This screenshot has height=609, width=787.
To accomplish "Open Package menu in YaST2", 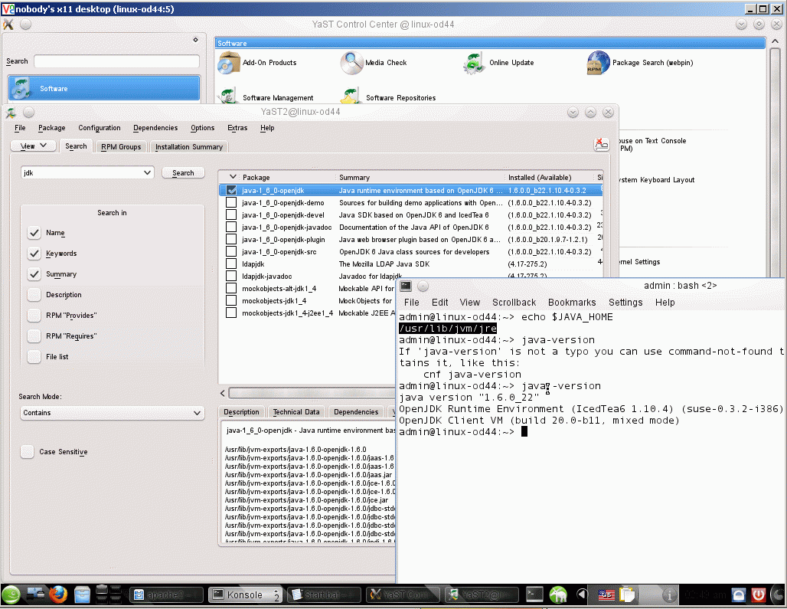I will coord(52,128).
